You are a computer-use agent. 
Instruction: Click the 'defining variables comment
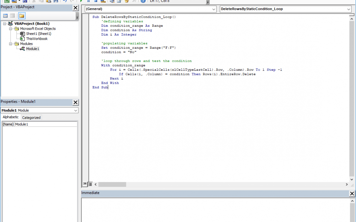pos(122,21)
